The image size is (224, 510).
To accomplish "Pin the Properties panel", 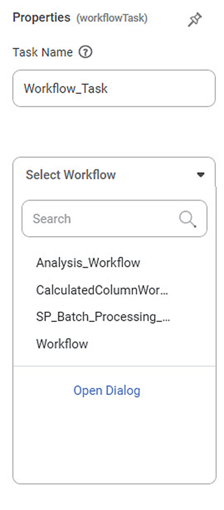I will (195, 19).
